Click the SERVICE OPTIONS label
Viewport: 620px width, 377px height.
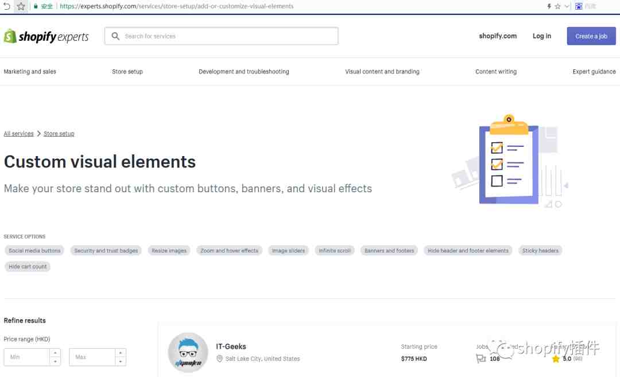tap(25, 236)
